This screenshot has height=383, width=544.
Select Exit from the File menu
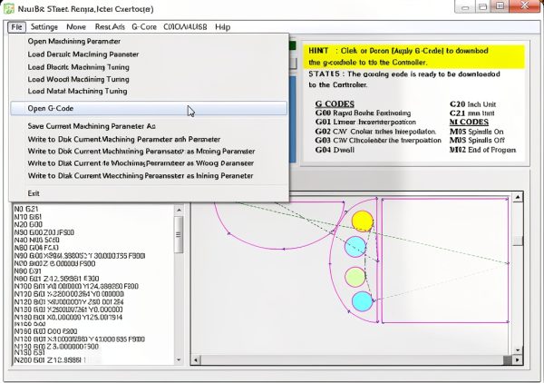150,193
